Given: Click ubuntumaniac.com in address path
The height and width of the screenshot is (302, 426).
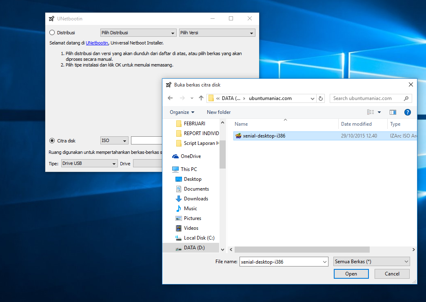Looking at the screenshot, I should point(270,98).
